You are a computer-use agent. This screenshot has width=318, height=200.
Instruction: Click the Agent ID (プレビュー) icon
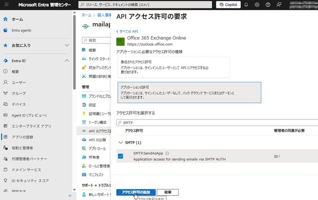[x=5, y=115]
